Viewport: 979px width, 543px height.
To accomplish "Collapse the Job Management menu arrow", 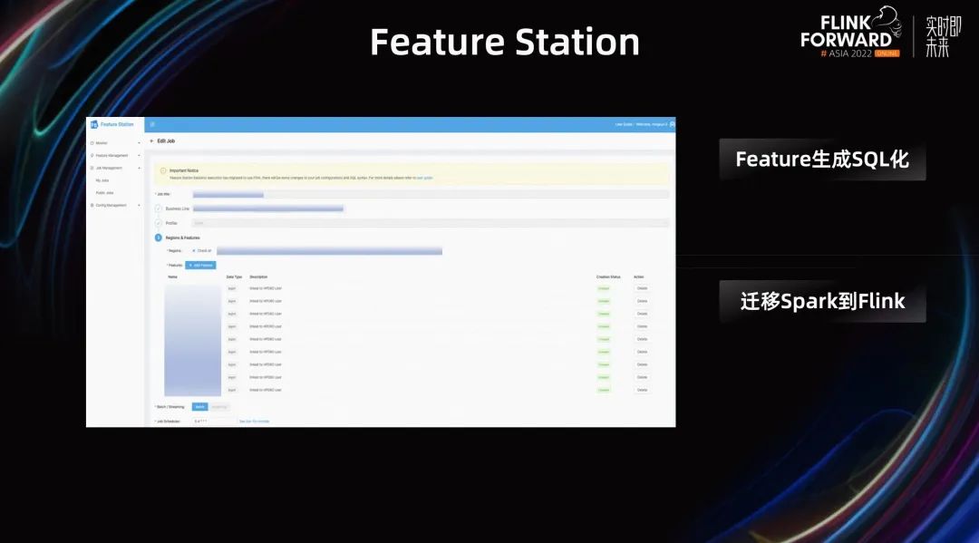I will coord(139,168).
